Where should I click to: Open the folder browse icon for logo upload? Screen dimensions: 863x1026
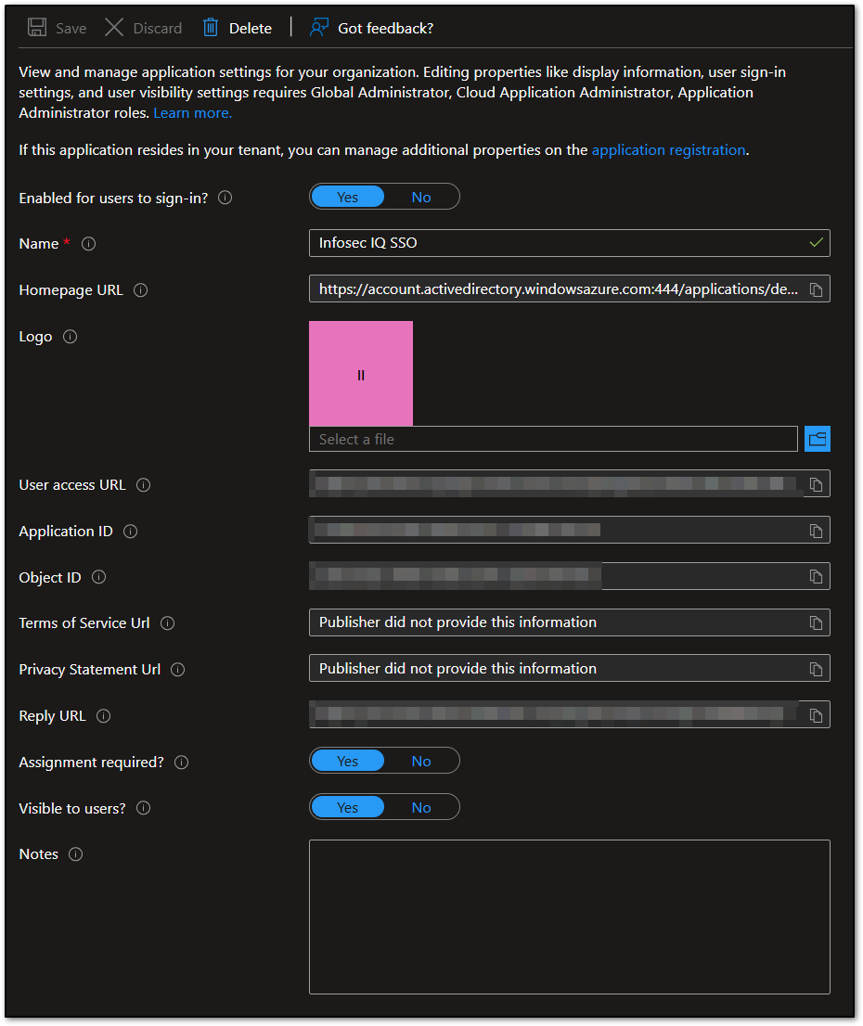point(818,438)
